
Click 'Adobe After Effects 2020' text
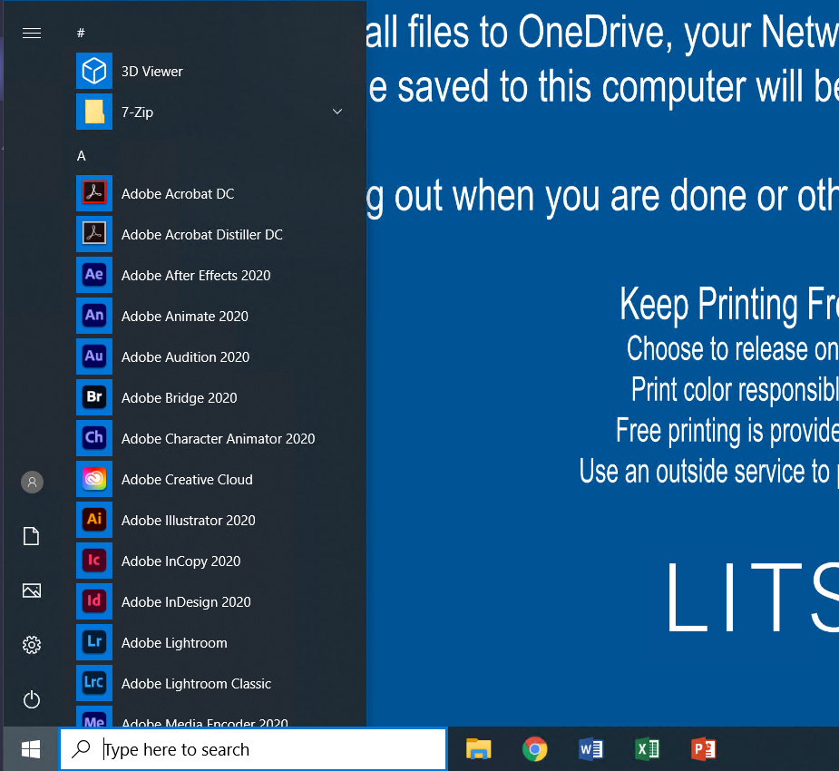196,275
